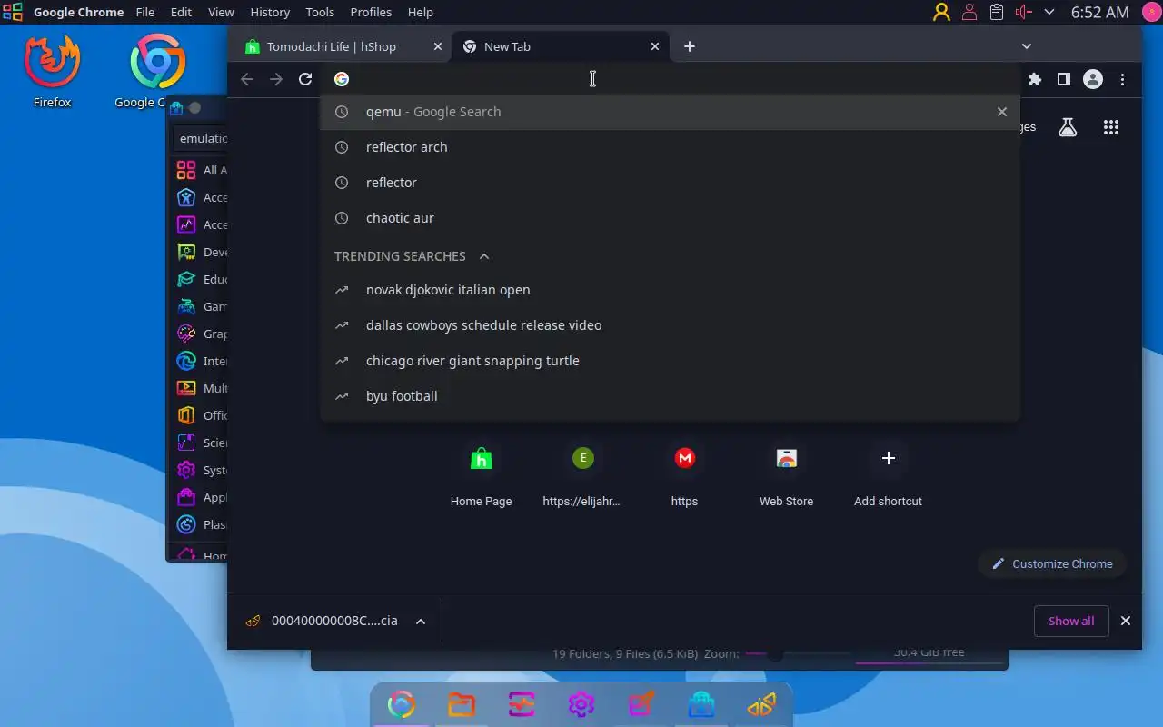Select the 'reflector arch' suggestion
Screen dimensions: 1163x727
670,147
